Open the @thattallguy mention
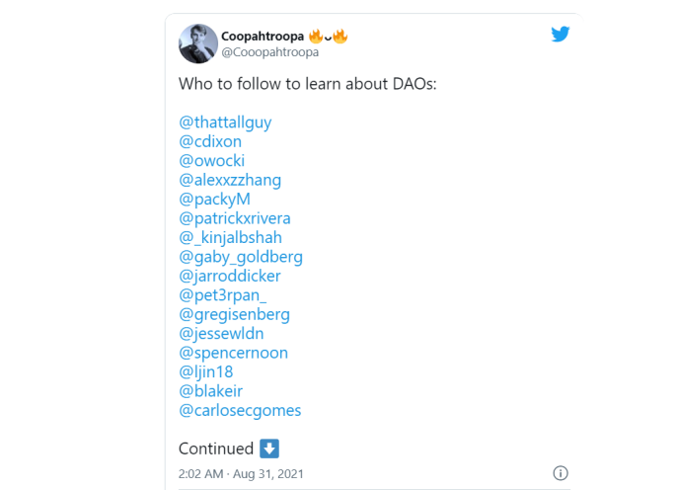The width and height of the screenshot is (678, 490). click(225, 122)
